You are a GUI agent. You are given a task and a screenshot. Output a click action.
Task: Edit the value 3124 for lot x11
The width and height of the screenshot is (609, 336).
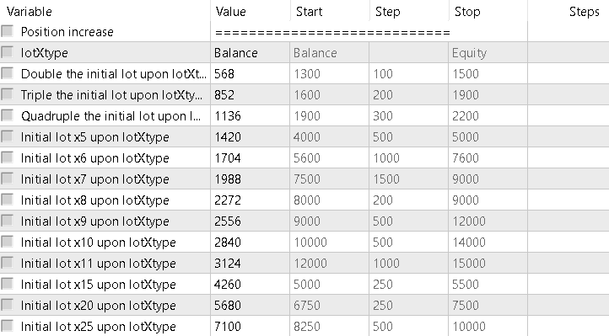(251, 263)
